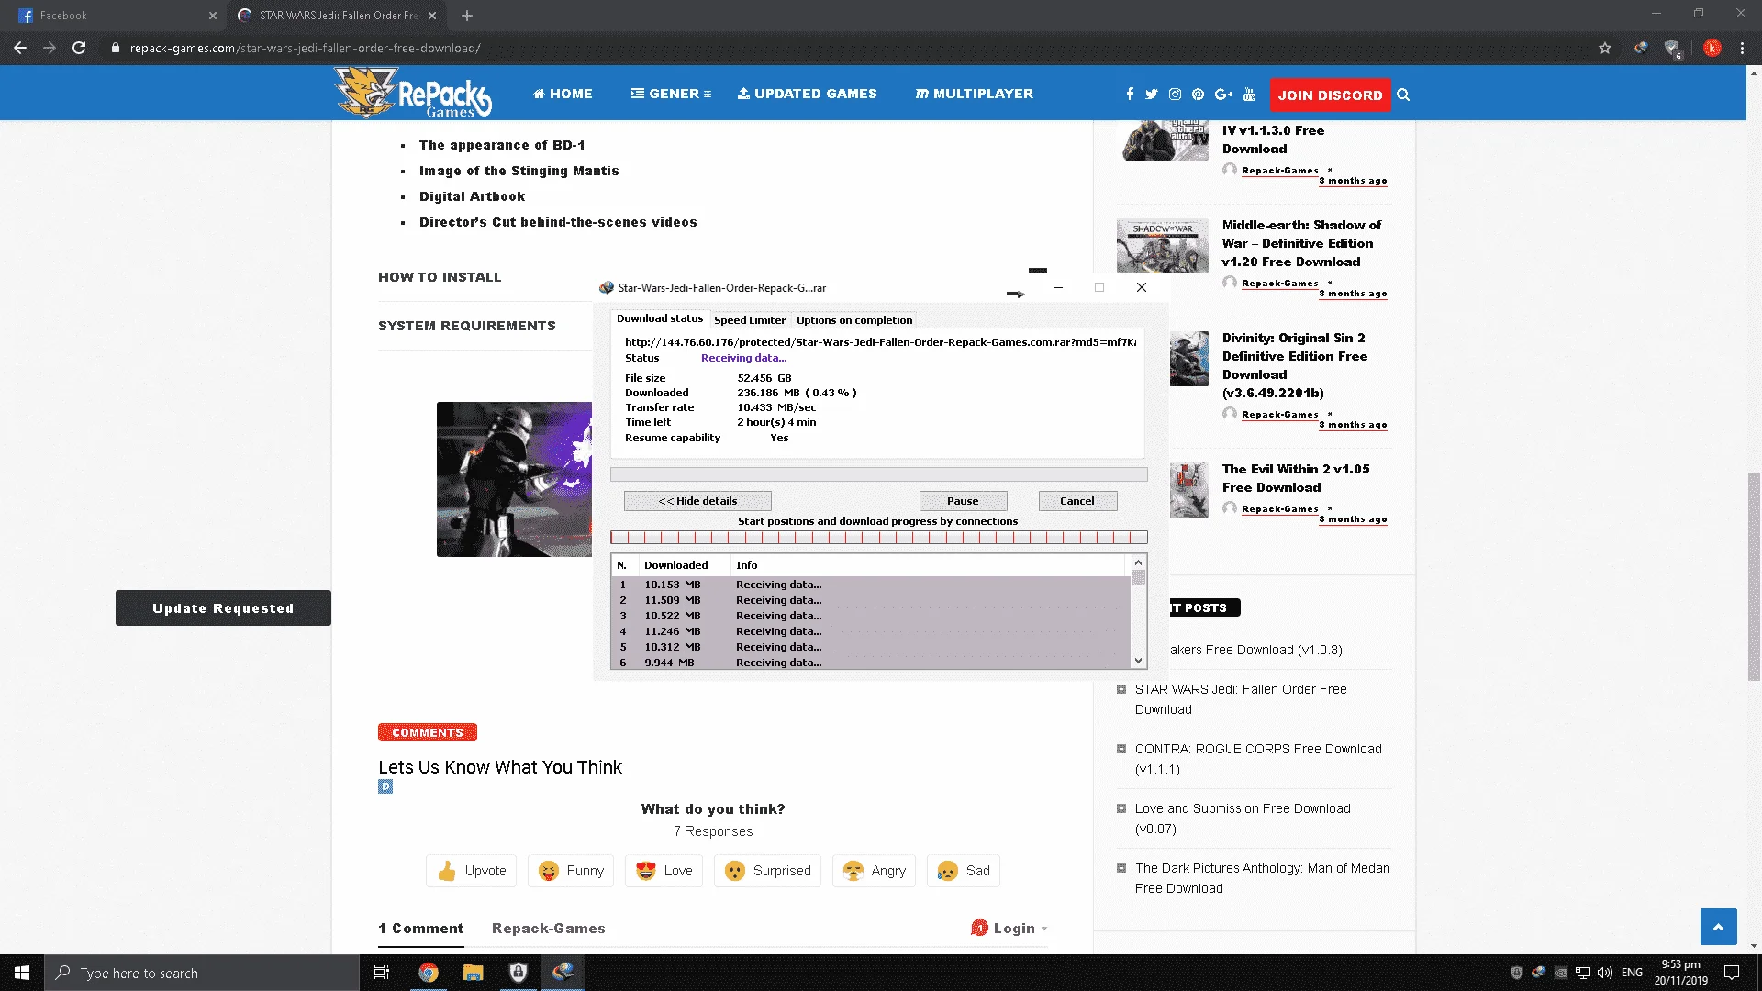React with the Upvote button
This screenshot has height=991, width=1762.
pyautogui.click(x=472, y=871)
